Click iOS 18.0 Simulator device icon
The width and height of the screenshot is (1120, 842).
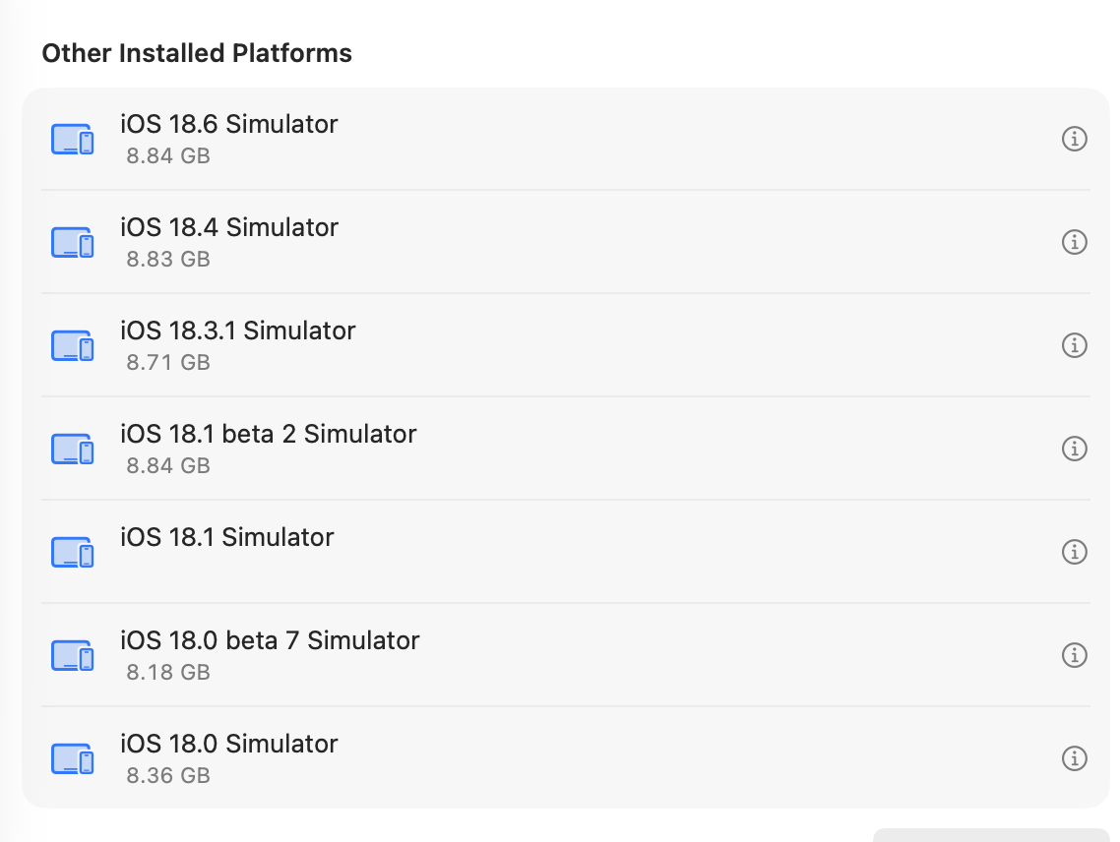pos(72,759)
